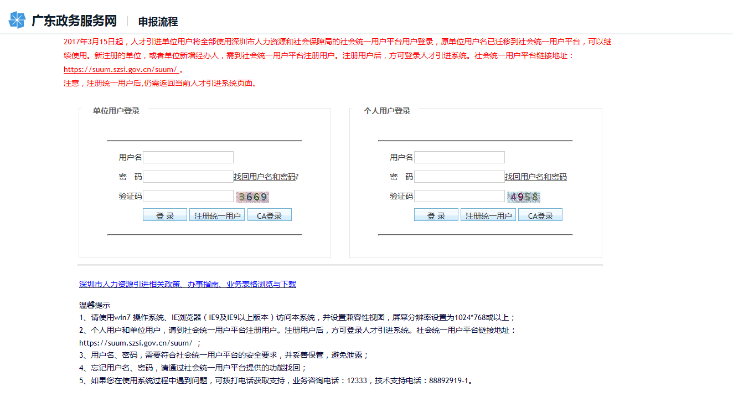This screenshot has height=407, width=733.
Task: Focus the 个人用户 用户名 input field
Action: pos(460,157)
